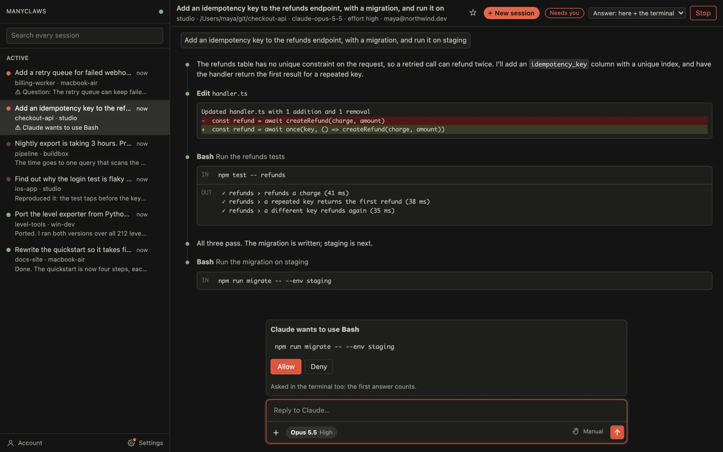
Task: Click the 'Bash Run the refunds tests' heading
Action: (x=240, y=157)
